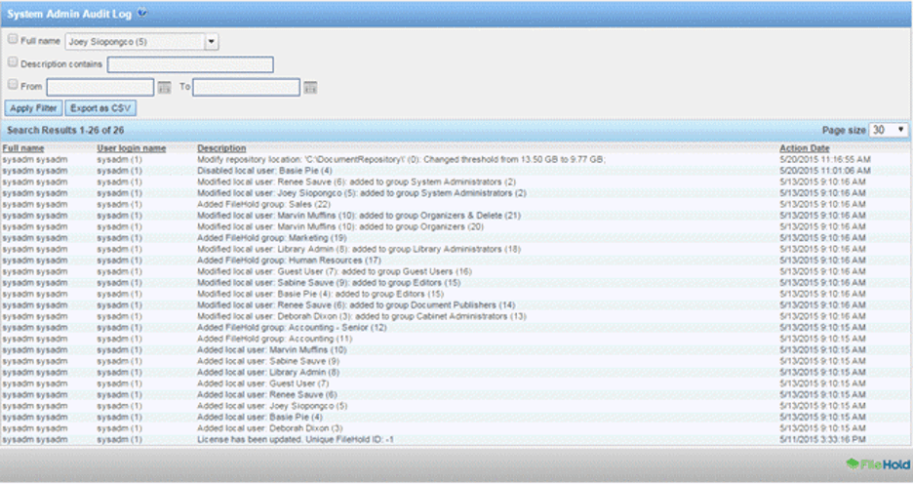
Task: Focus the To date input field
Action: pos(246,88)
